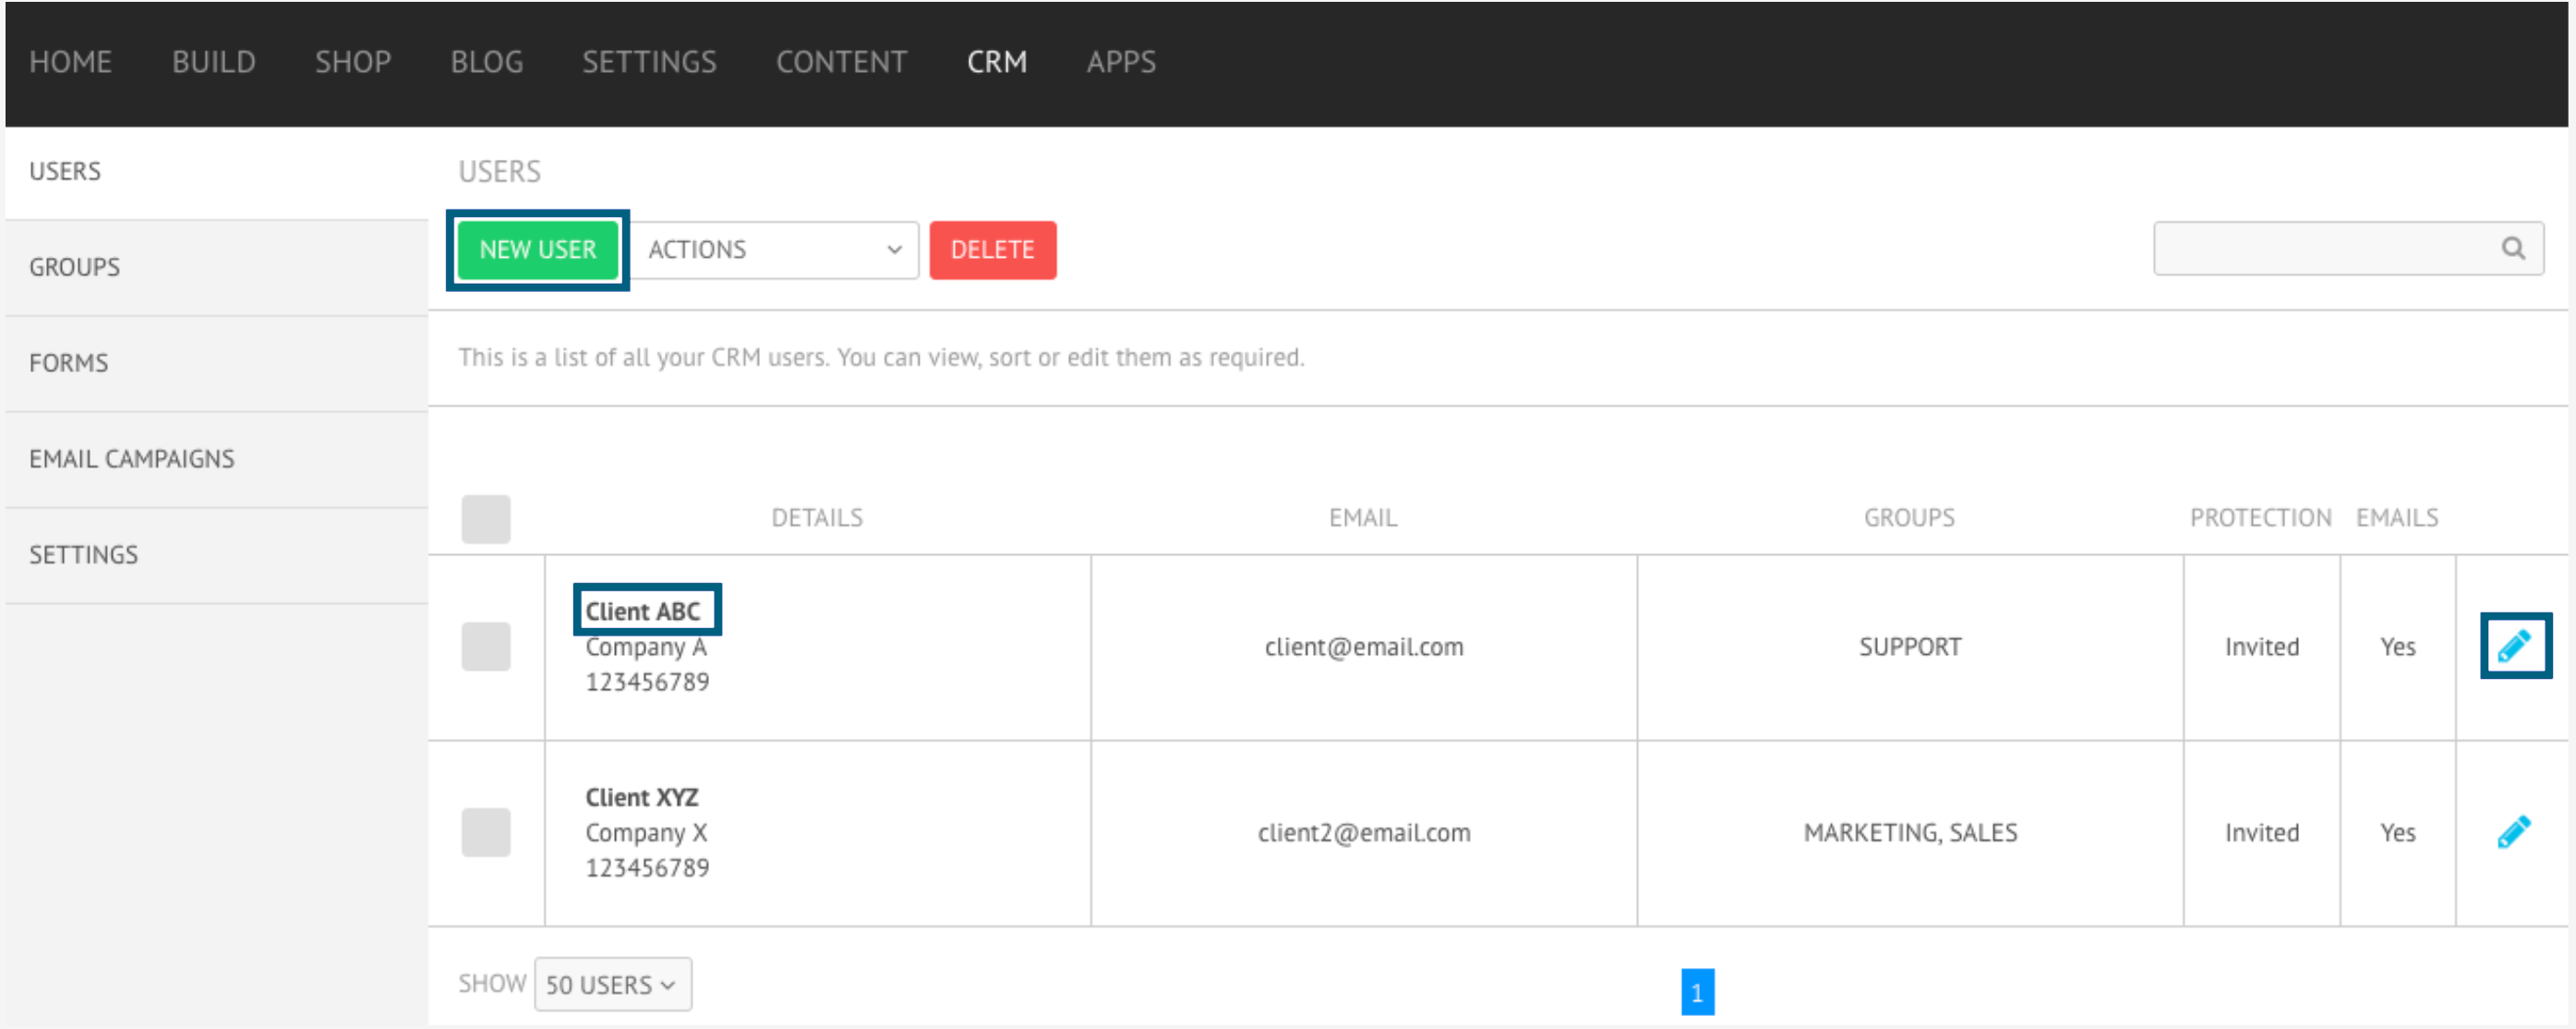Image resolution: width=2576 pixels, height=1029 pixels.
Task: Sort by the EMAIL column header
Action: pyautogui.click(x=1363, y=518)
